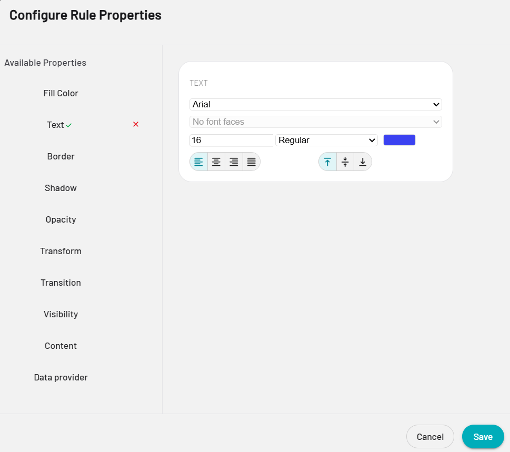Select Data provider property

[61, 377]
